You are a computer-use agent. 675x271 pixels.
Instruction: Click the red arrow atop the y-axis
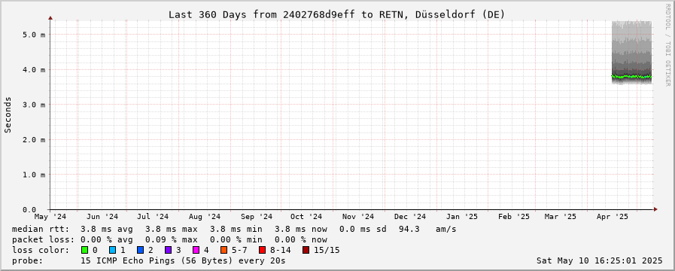tap(50, 18)
